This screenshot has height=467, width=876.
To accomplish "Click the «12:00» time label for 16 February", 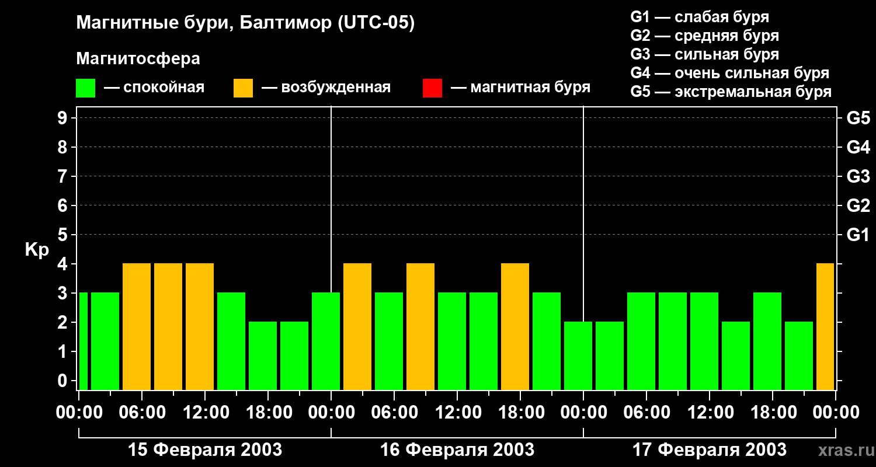I will 457,413.
